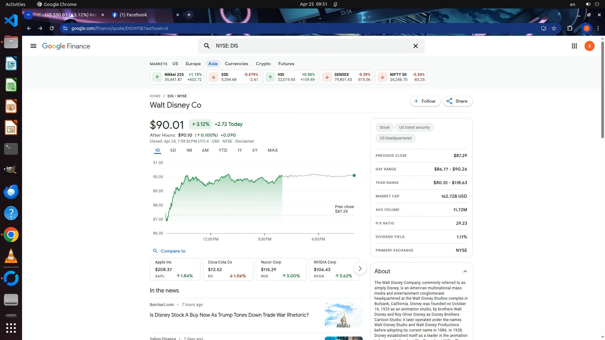Reload the page
Image resolution: width=605 pixels, height=340 pixels.
click(52, 28)
